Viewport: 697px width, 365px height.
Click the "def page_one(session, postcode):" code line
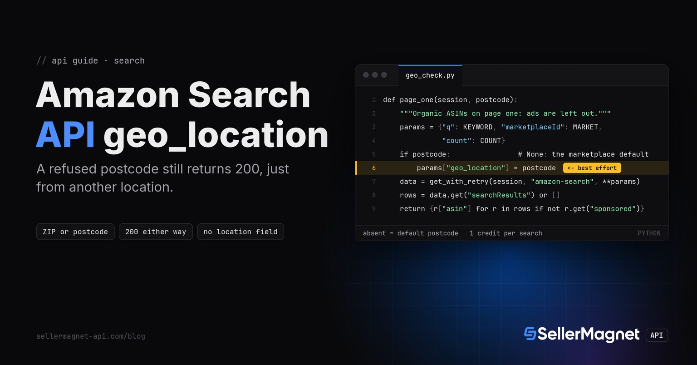(x=450, y=100)
